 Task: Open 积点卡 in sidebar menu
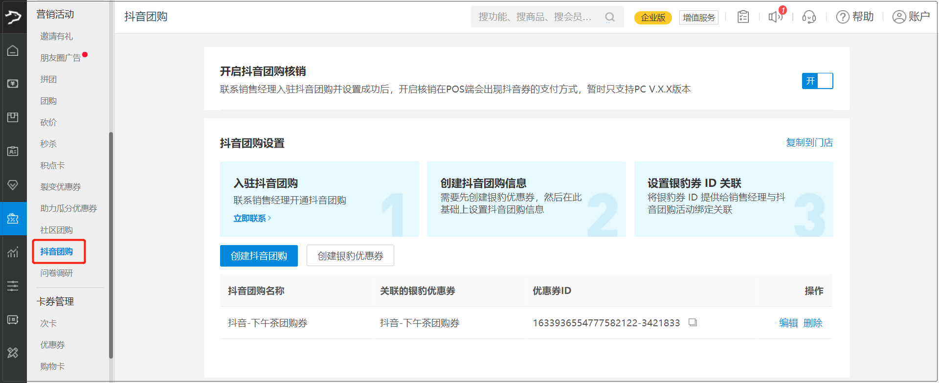click(x=52, y=165)
